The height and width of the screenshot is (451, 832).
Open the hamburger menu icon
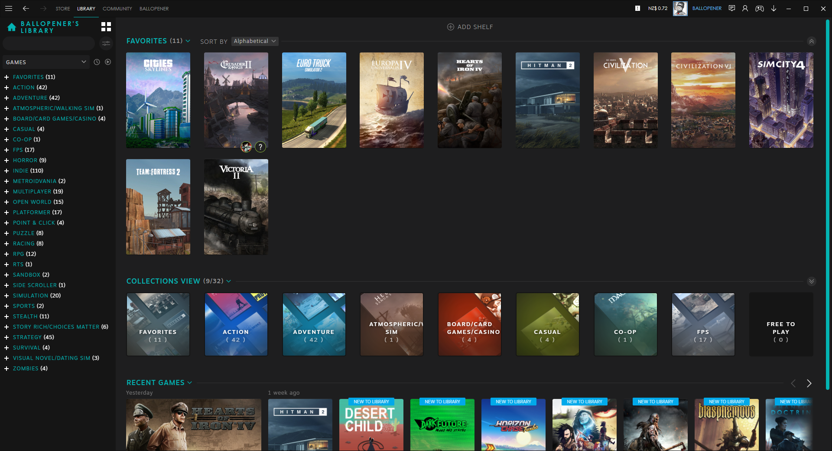[x=9, y=9]
